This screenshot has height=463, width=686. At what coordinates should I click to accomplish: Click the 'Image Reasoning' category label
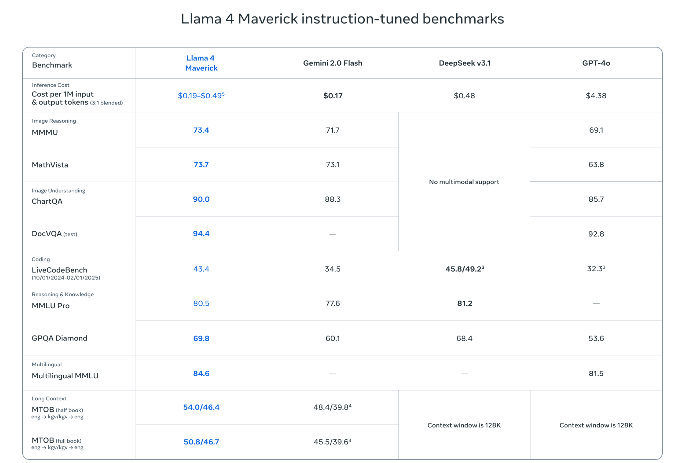[54, 121]
